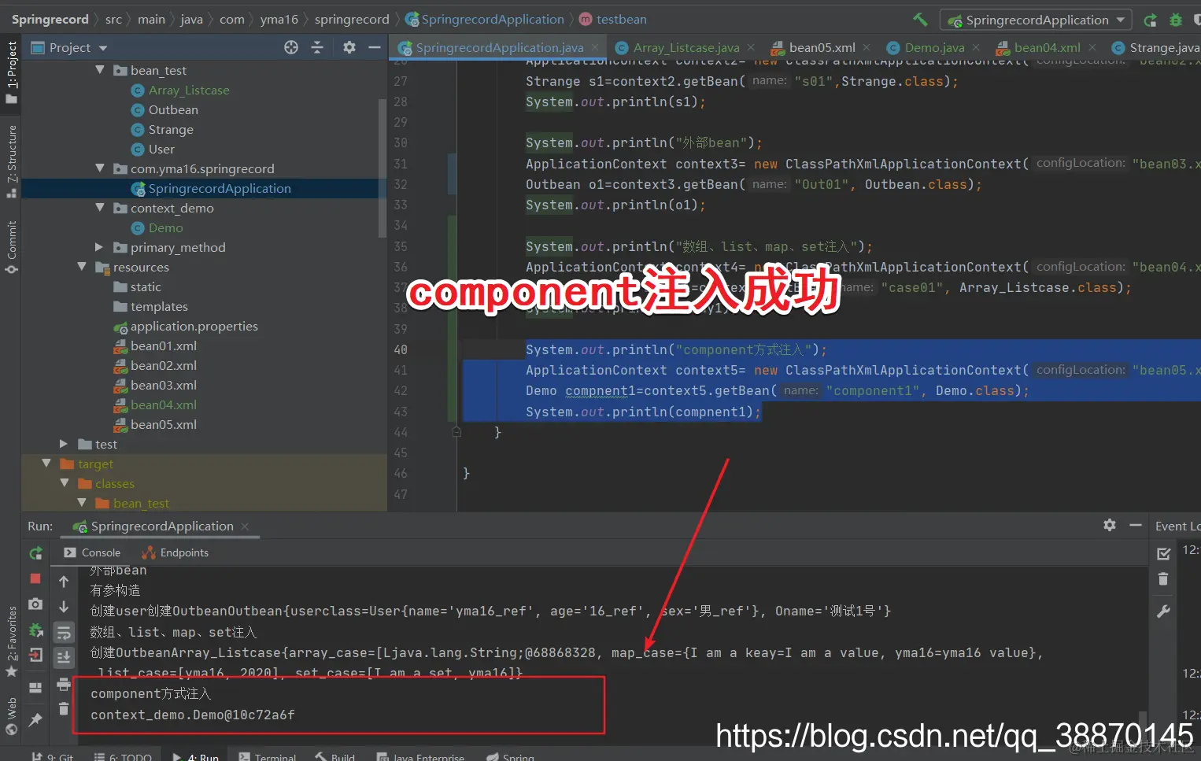Image resolution: width=1201 pixels, height=761 pixels.
Task: Switch to the bean05.xml editor tab
Action: click(x=822, y=47)
